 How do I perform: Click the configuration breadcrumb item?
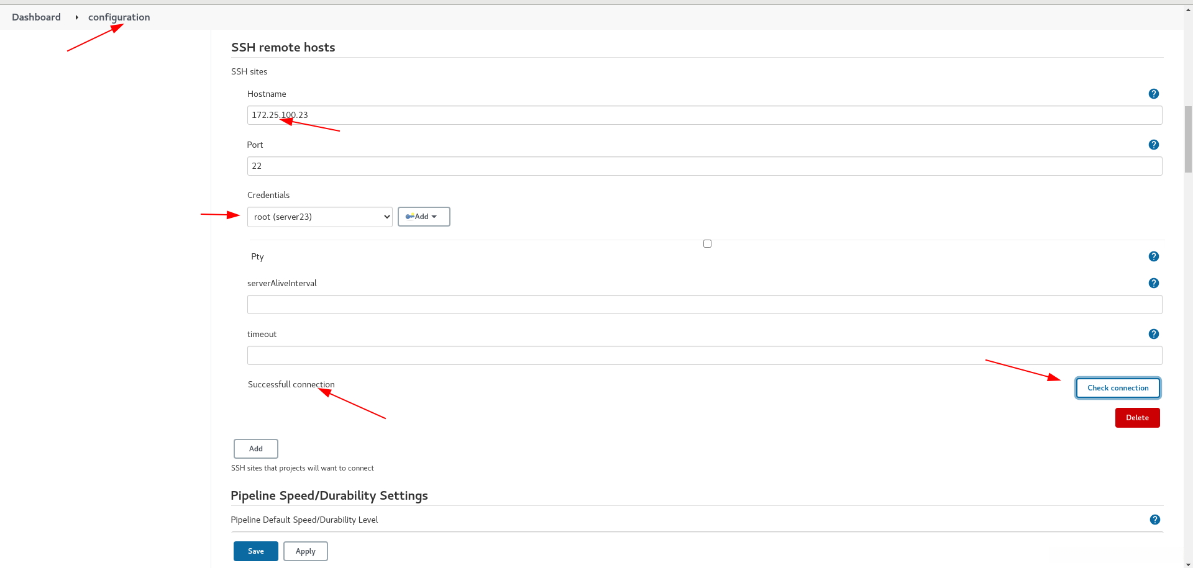point(119,17)
